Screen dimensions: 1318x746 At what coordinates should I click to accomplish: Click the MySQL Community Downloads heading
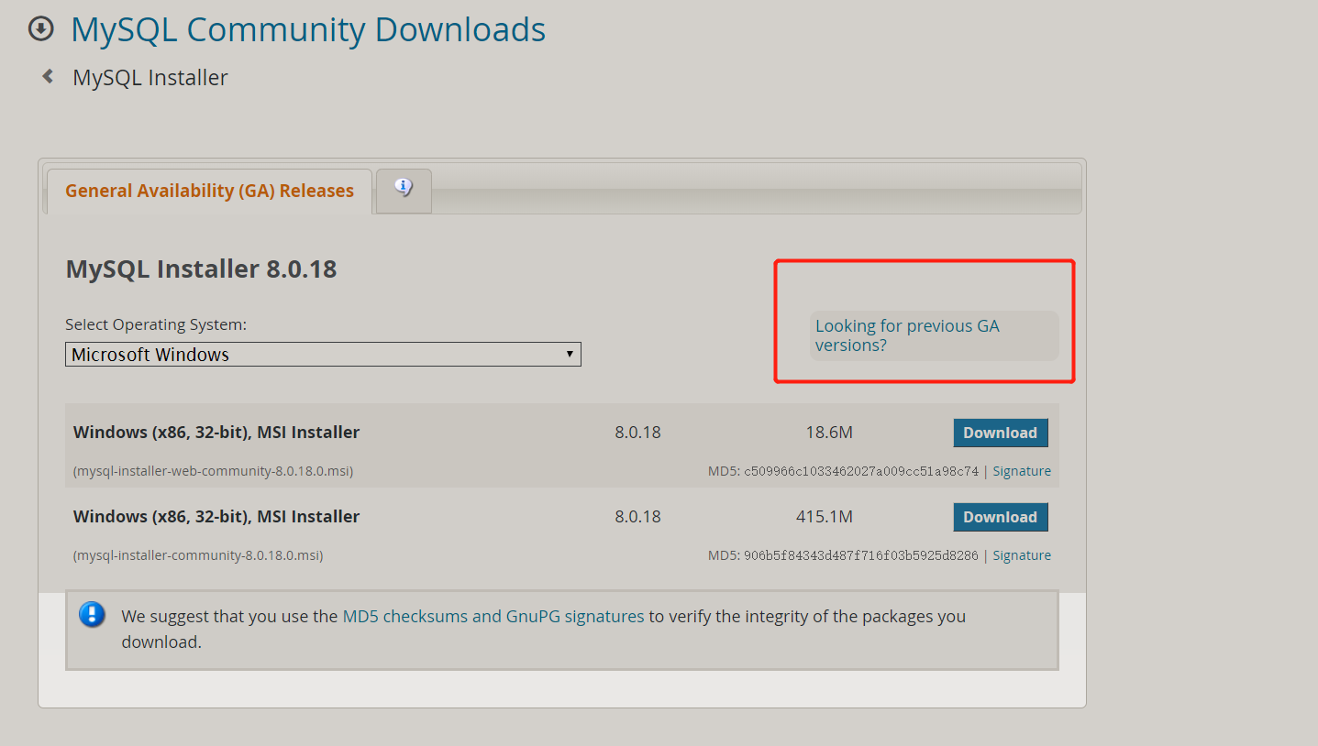point(308,29)
